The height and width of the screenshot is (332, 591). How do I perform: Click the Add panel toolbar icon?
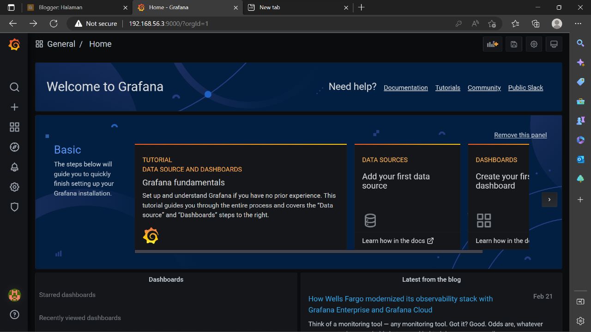(x=493, y=44)
